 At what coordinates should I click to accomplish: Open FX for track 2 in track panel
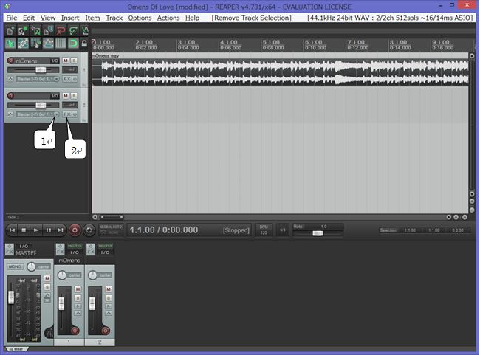coord(67,114)
